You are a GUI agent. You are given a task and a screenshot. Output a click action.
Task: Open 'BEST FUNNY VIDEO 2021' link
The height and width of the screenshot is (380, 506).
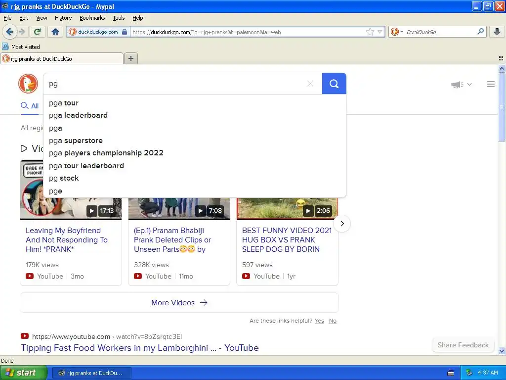[x=287, y=240]
